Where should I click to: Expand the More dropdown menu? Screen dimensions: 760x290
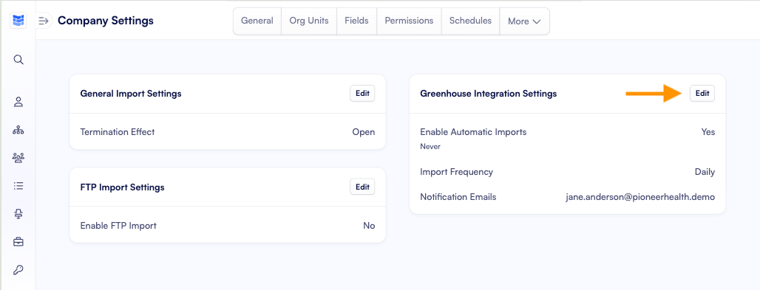524,21
